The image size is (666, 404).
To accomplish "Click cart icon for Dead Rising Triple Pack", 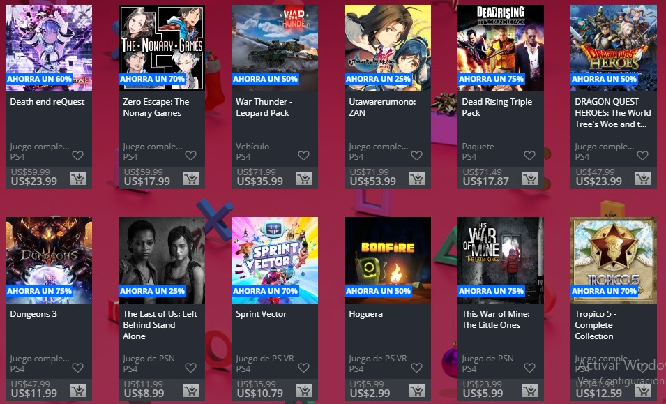I will 530,179.
